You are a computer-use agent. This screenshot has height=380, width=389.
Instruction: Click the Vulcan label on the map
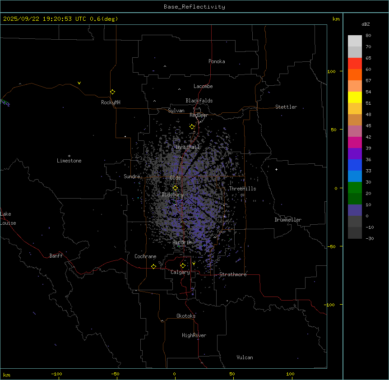tap(245, 357)
